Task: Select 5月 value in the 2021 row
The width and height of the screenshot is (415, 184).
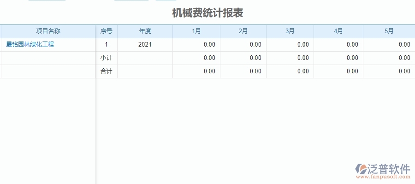Action: [x=389, y=44]
